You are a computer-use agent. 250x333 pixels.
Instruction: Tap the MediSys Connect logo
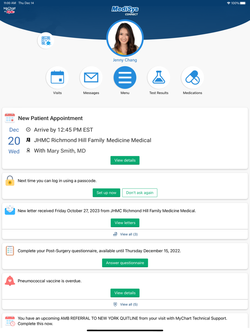click(125, 10)
